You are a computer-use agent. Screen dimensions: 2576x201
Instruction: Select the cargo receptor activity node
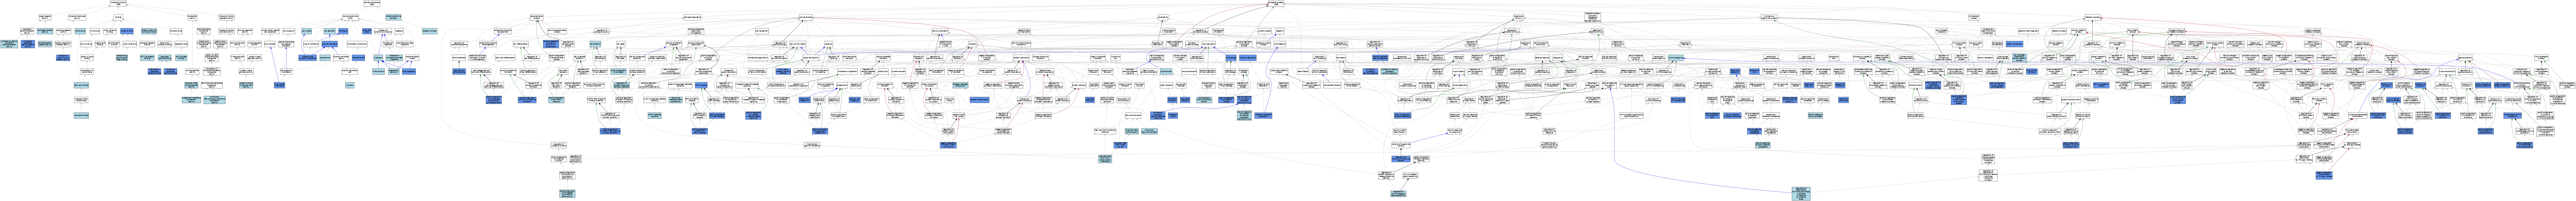(45, 17)
